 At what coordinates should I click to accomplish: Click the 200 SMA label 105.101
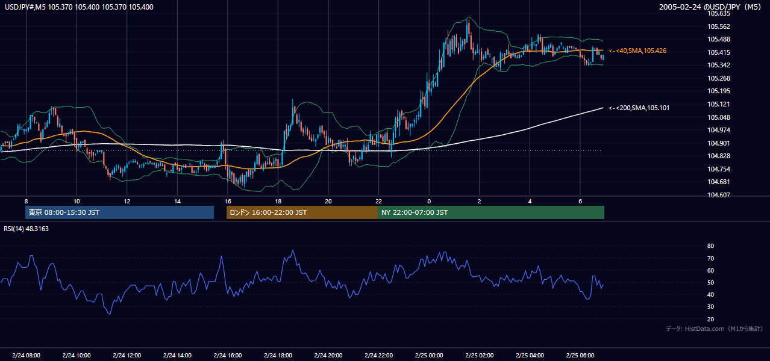tap(639, 108)
